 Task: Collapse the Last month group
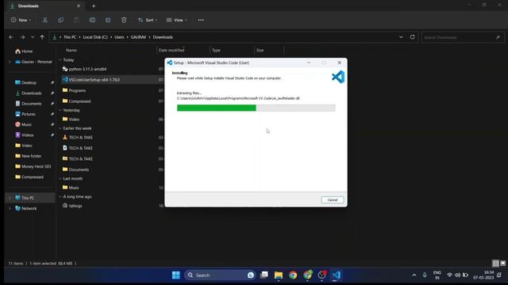[x=60, y=179]
